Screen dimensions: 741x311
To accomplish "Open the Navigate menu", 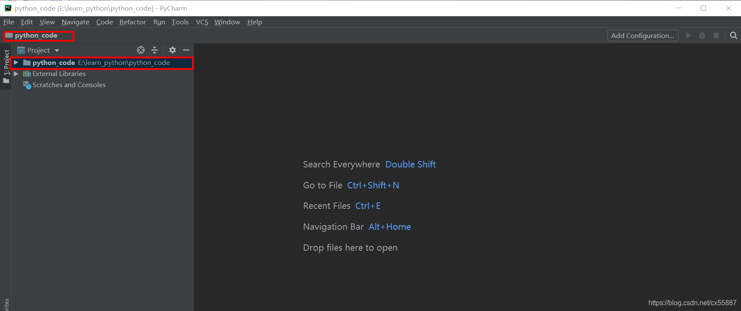I will [75, 22].
